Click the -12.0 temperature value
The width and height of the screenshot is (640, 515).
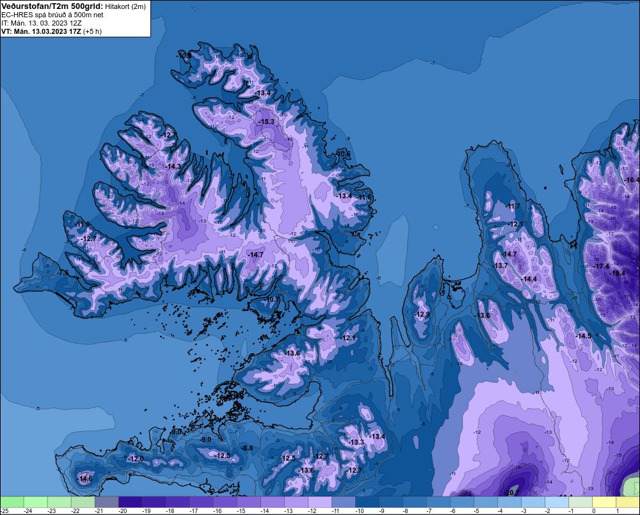pyautogui.click(x=136, y=459)
